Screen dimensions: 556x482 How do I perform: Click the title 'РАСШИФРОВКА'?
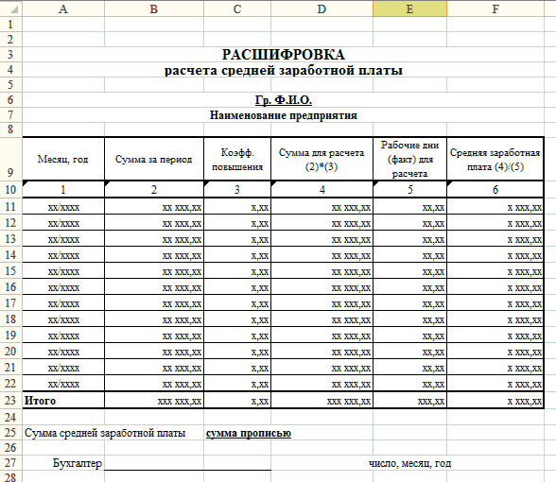pos(284,55)
